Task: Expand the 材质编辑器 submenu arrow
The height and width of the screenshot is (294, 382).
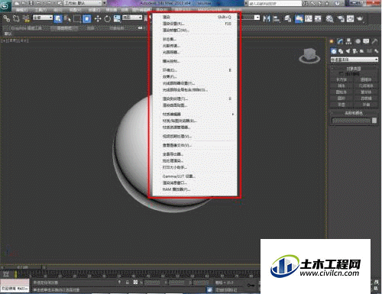Action: point(233,115)
